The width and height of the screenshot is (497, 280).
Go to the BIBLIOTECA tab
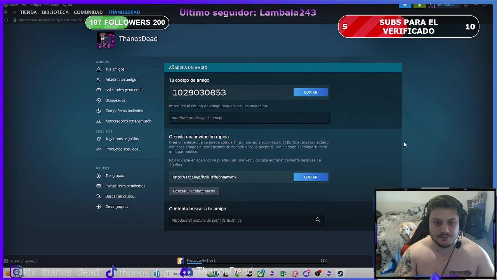(x=55, y=12)
